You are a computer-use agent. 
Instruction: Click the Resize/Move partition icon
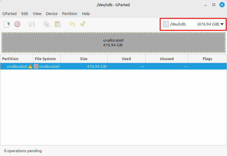tap(32, 24)
